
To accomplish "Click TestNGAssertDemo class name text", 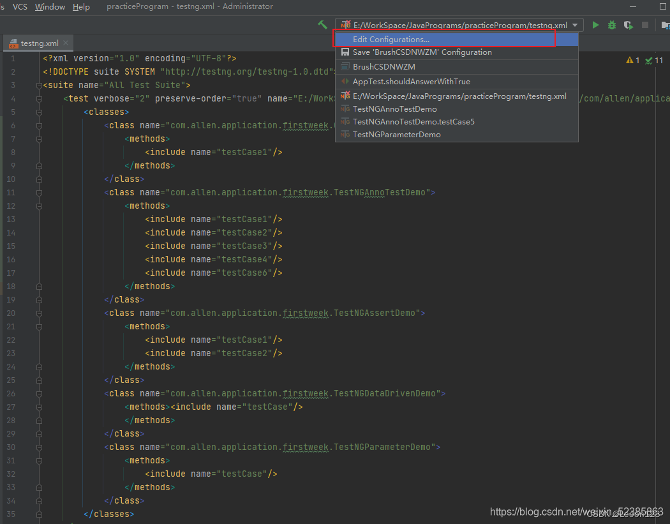I will click(x=375, y=313).
